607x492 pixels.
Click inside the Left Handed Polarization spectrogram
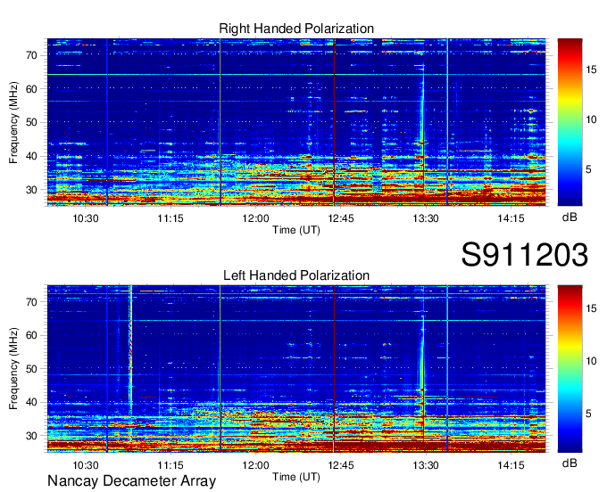[x=296, y=369]
